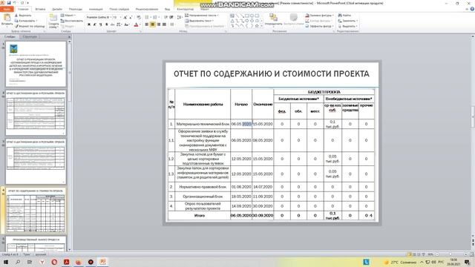The image size is (475, 267).
Task: Open the Franklin Gothic font name box
Action: click(99, 17)
